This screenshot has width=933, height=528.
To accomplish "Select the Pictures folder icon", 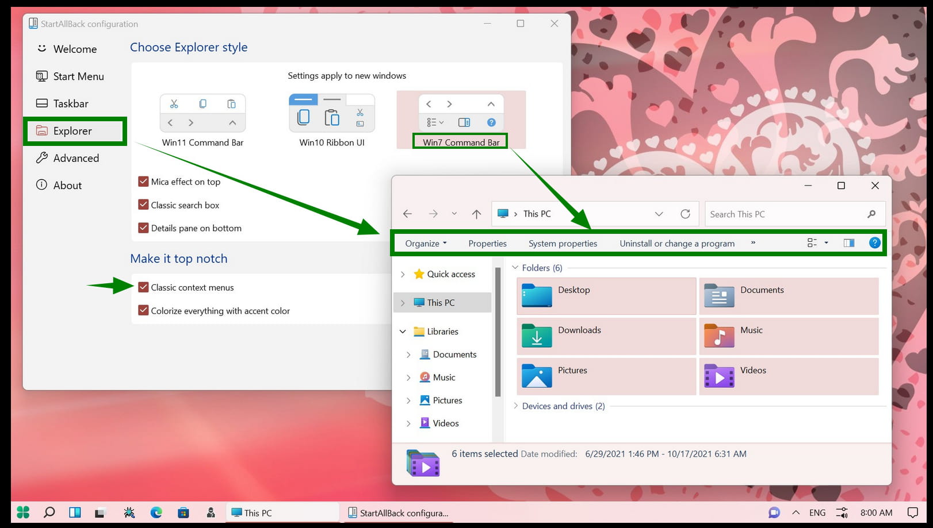I will (x=537, y=376).
